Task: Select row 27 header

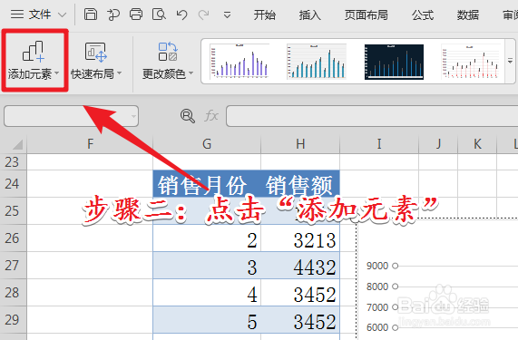Action: pos(13,266)
